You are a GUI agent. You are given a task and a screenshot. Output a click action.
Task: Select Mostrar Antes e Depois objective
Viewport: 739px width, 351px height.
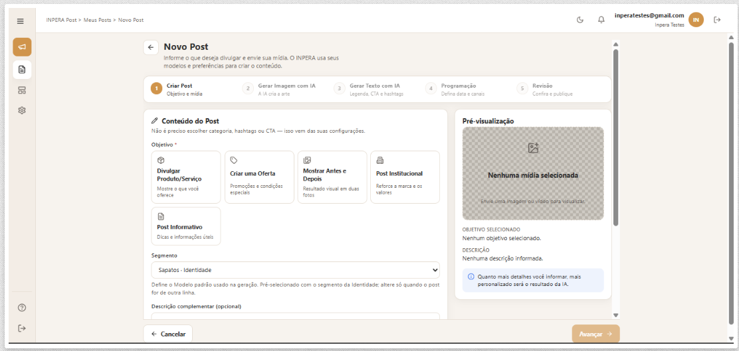tap(332, 177)
